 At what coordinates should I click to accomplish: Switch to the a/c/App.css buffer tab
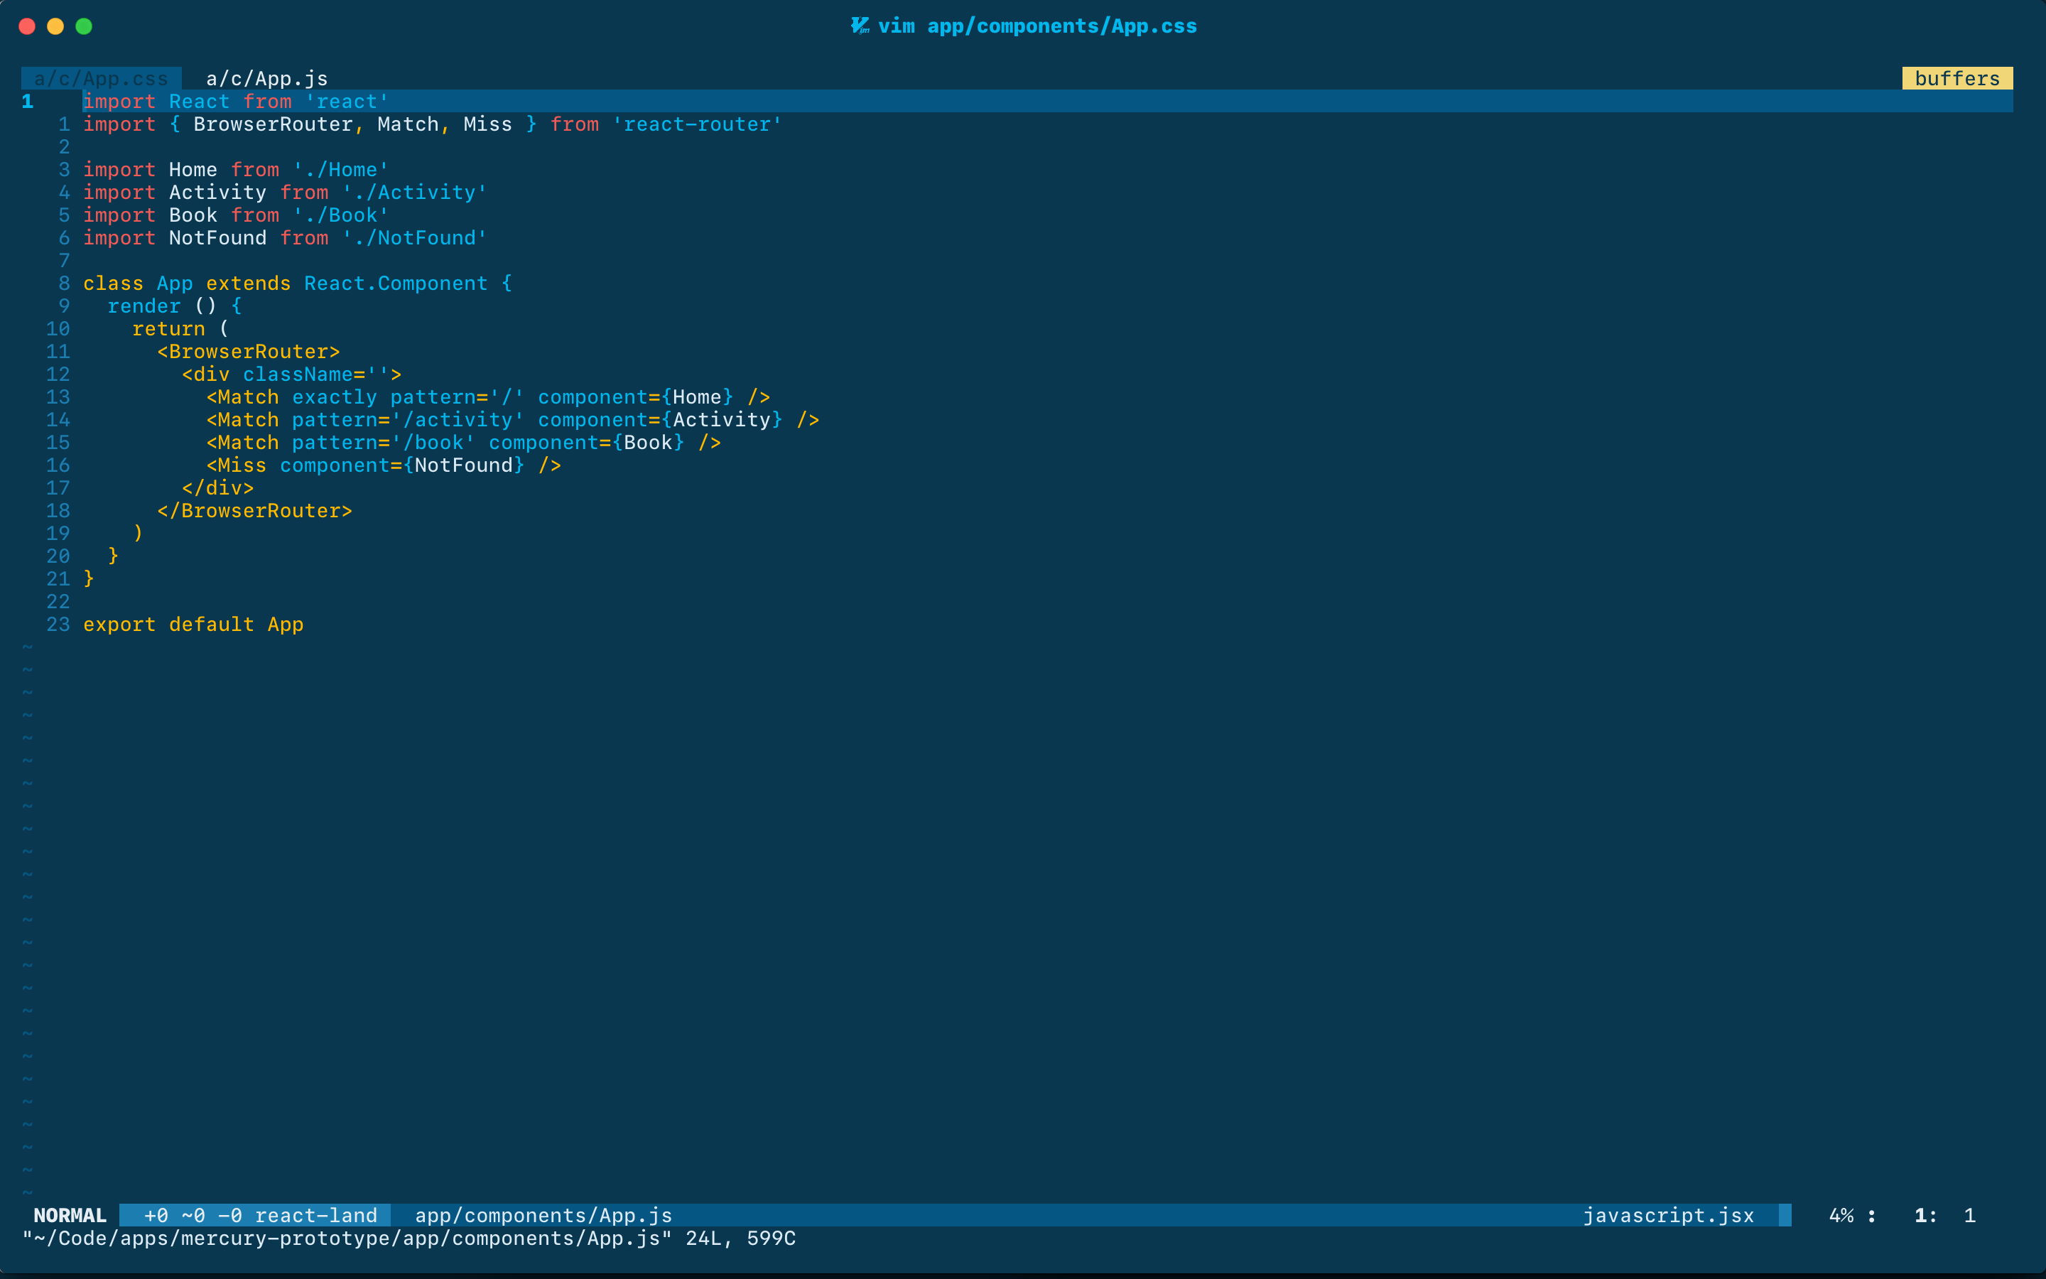point(101,79)
